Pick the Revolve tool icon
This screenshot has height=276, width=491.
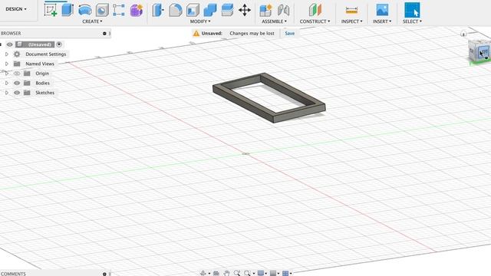click(x=85, y=10)
